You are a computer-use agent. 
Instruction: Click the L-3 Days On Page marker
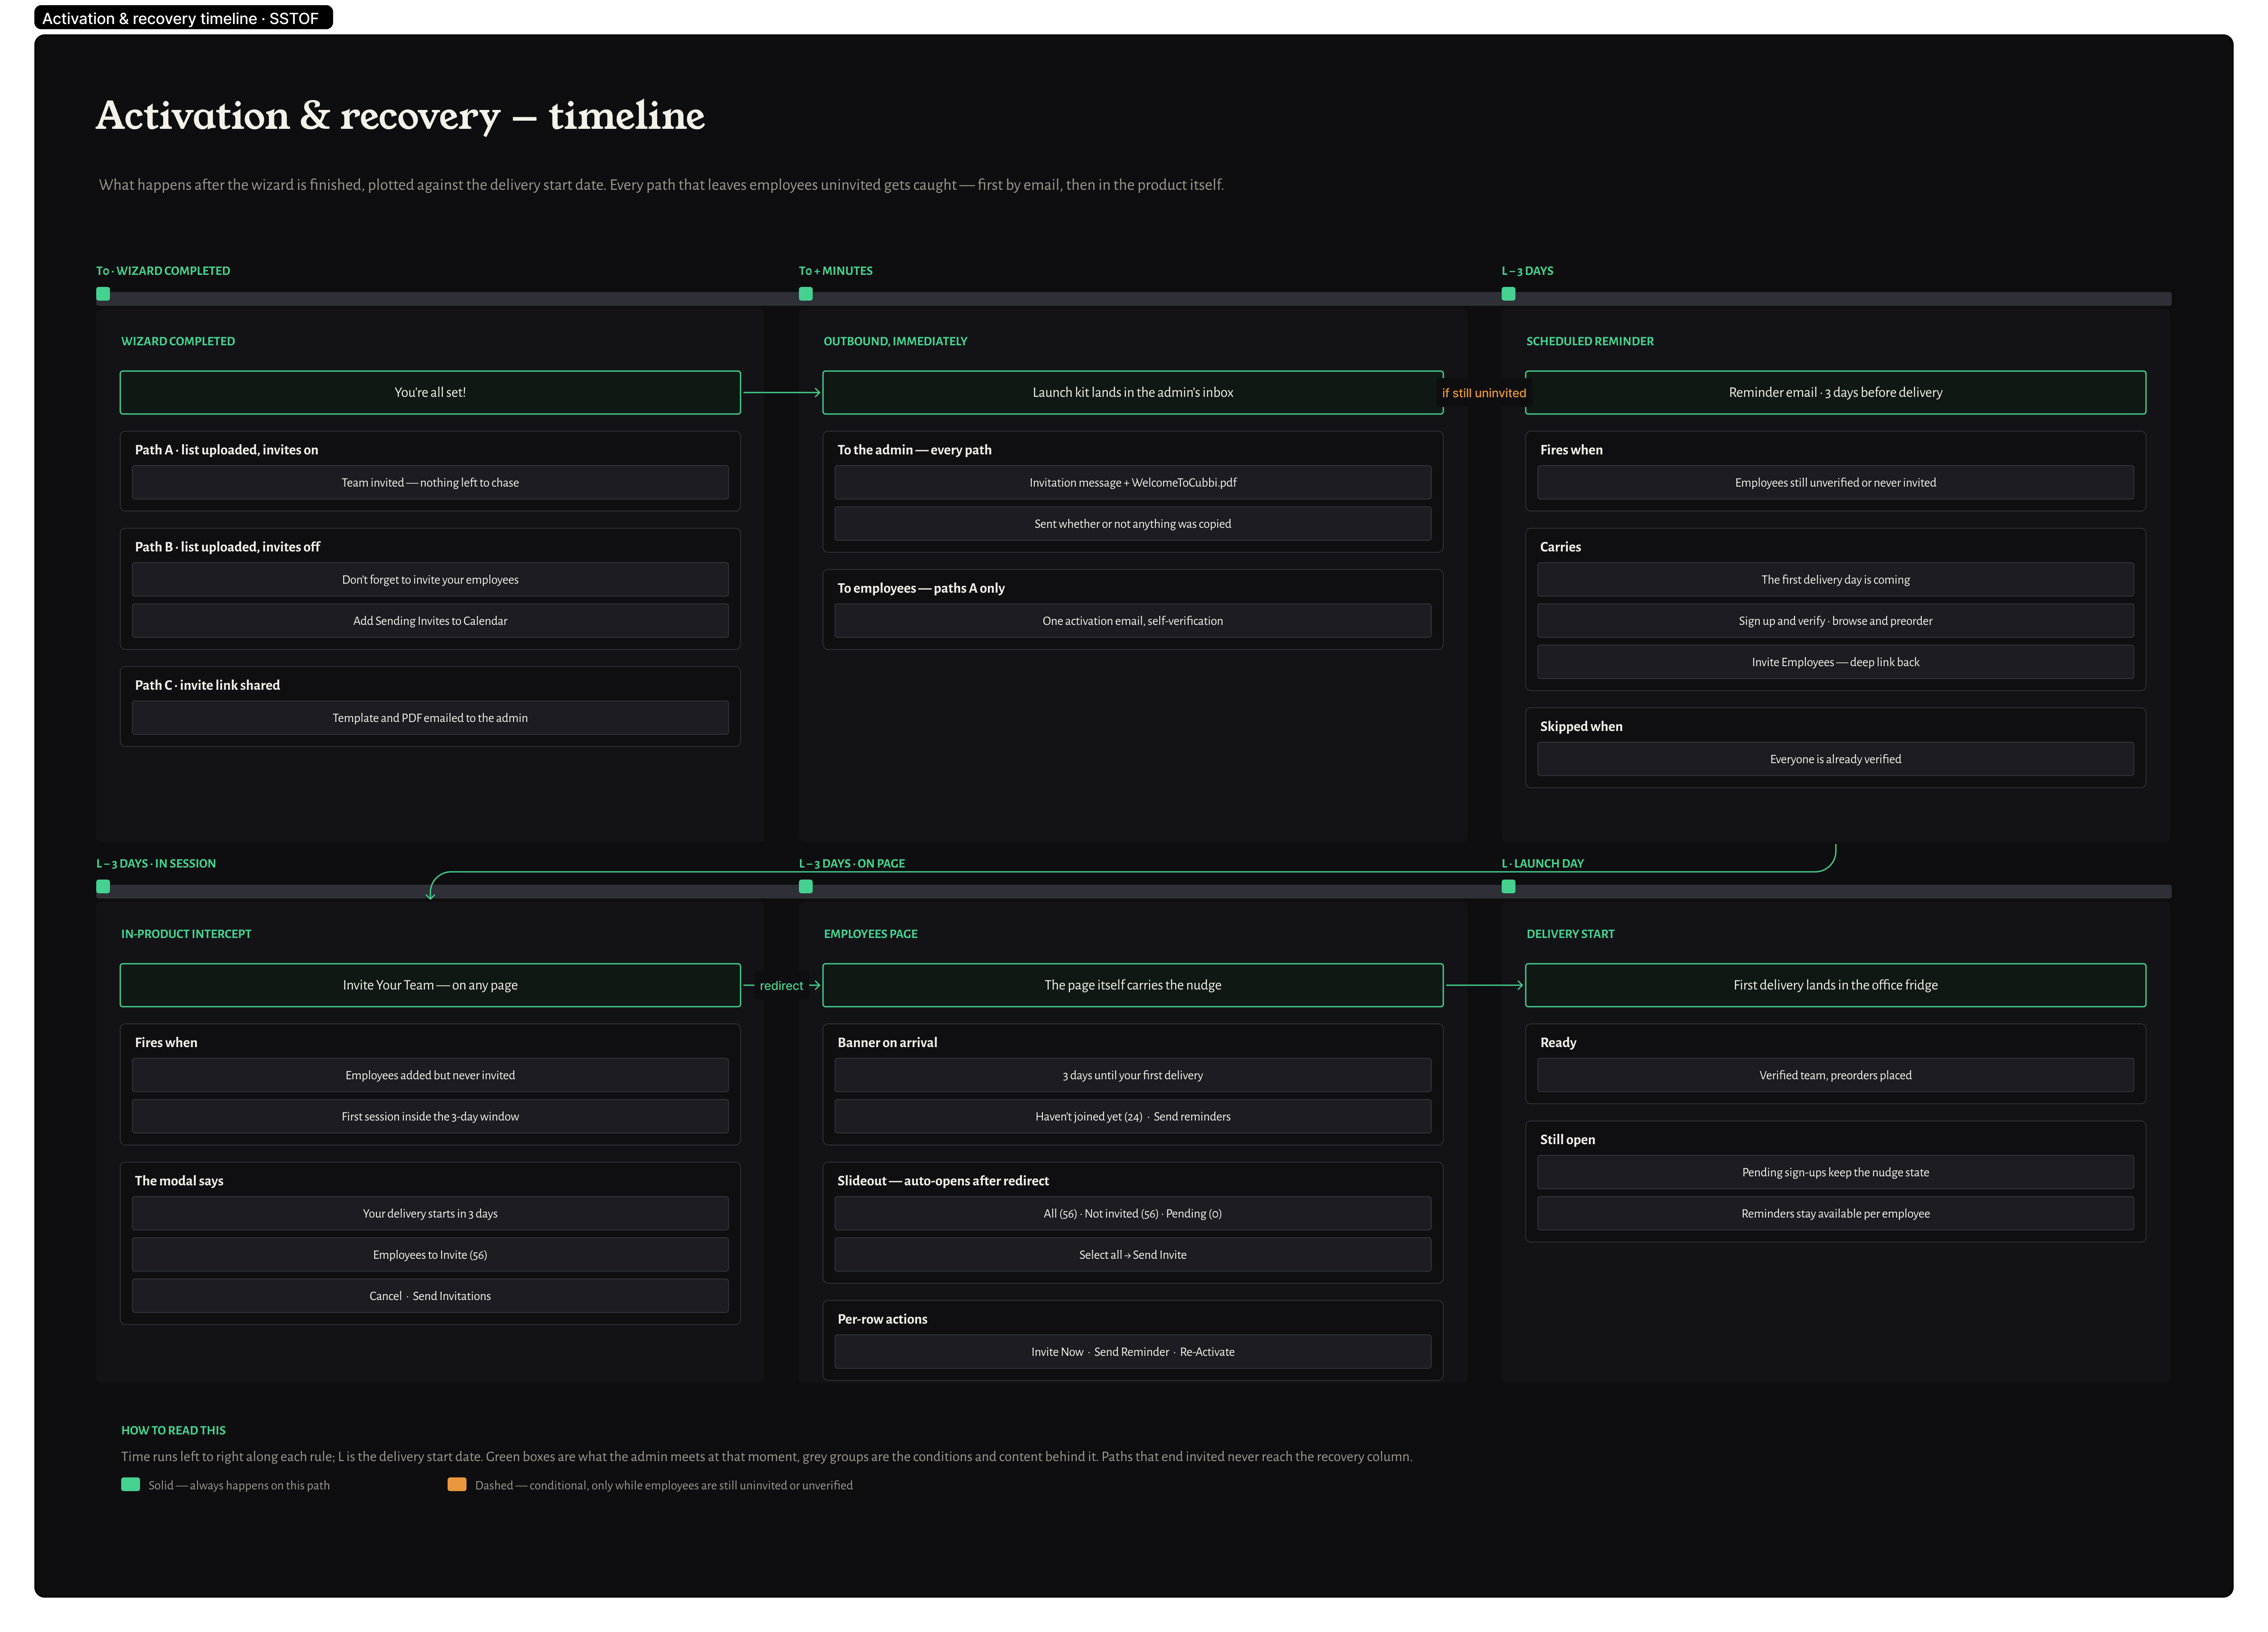coord(806,886)
